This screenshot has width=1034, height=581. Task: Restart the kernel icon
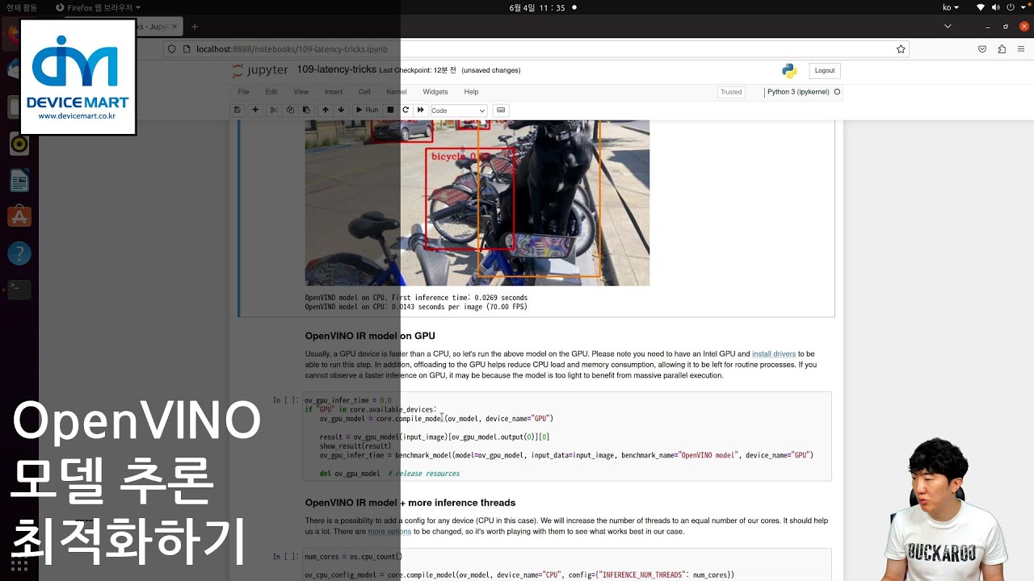[x=406, y=110]
